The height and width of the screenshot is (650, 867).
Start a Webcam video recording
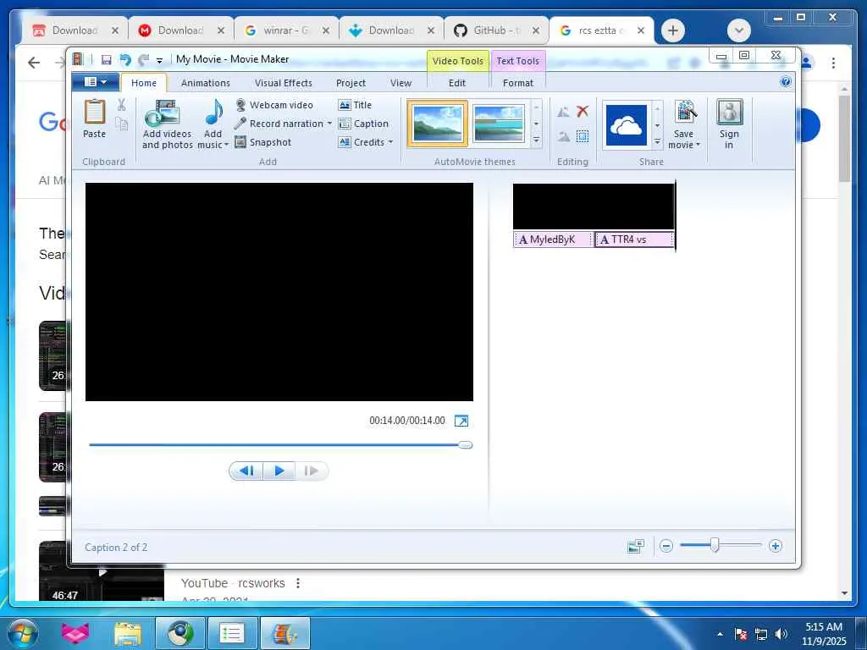coord(274,105)
